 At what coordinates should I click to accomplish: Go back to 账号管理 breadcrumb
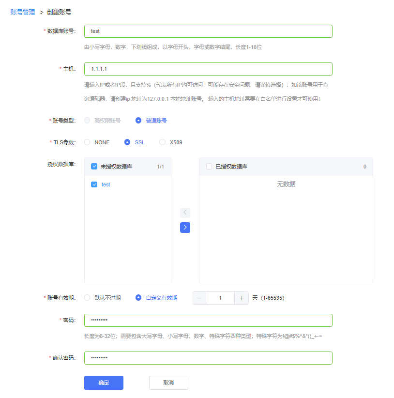point(23,12)
